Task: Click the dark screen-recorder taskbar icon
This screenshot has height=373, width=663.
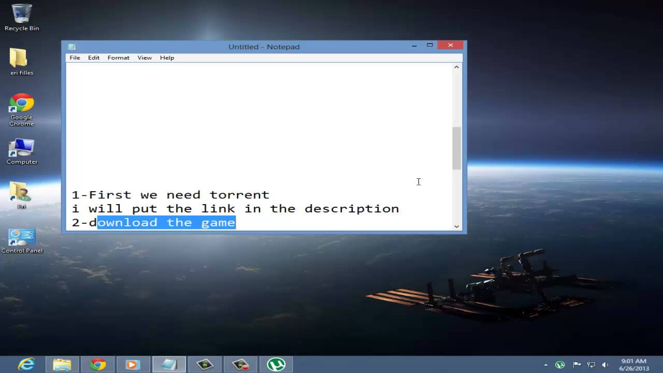Action: tap(205, 364)
